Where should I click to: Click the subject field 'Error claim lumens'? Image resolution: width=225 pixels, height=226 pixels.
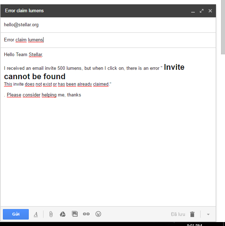(x=24, y=40)
